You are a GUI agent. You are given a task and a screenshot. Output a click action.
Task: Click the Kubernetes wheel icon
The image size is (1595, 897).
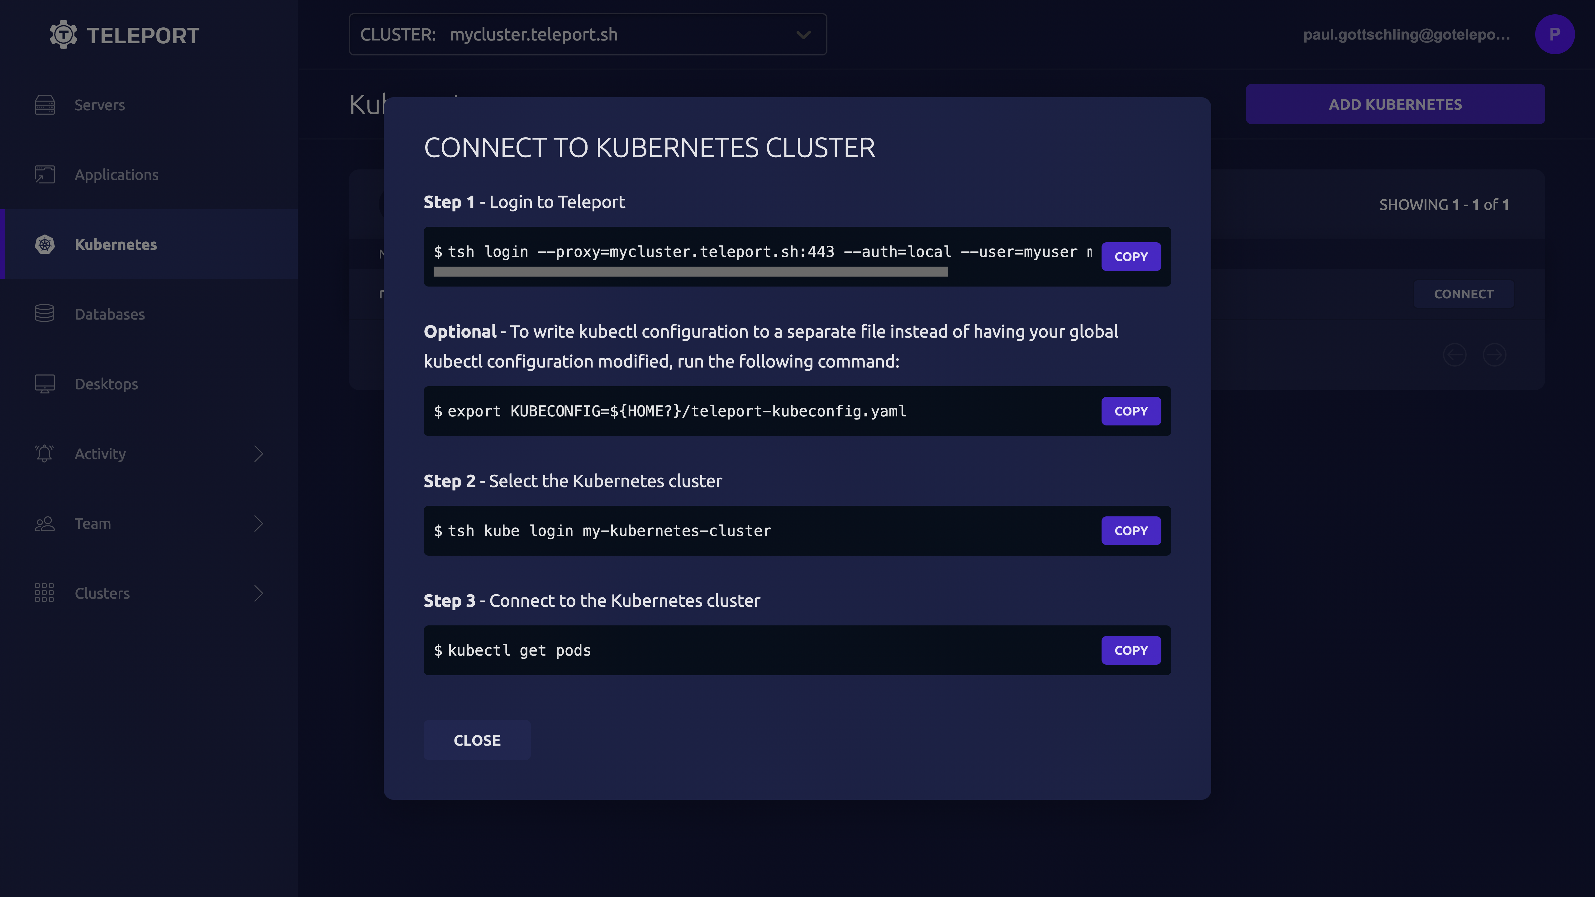(45, 244)
